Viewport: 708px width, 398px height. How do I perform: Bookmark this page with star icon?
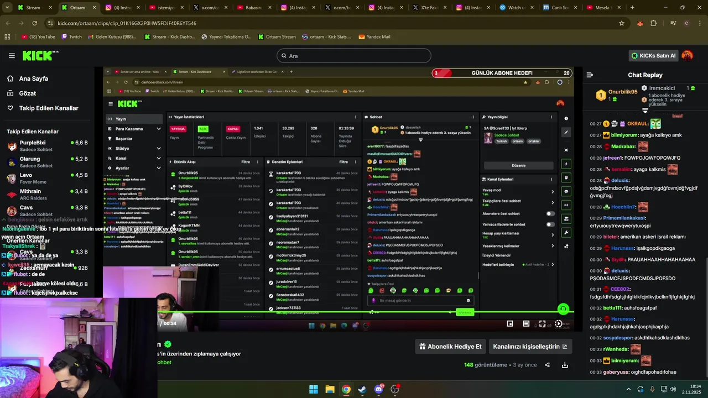coord(622,23)
